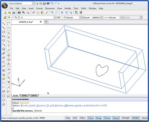Screen dimensions: 149x122
Task: Open Print Preview with the magnifier page icon
Action: tap(28, 13)
